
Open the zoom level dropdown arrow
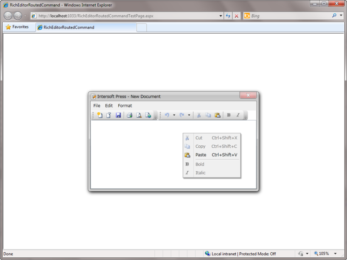(335, 253)
